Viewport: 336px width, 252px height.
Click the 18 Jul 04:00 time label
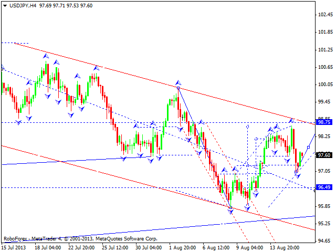coord(48,248)
